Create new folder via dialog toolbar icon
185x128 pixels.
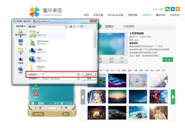coord(78,27)
